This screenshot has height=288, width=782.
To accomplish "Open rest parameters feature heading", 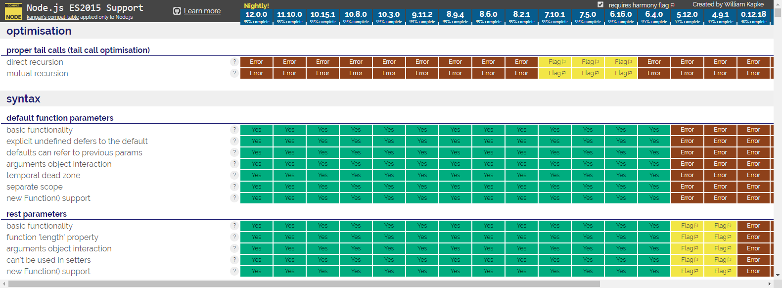I will 37,214.
